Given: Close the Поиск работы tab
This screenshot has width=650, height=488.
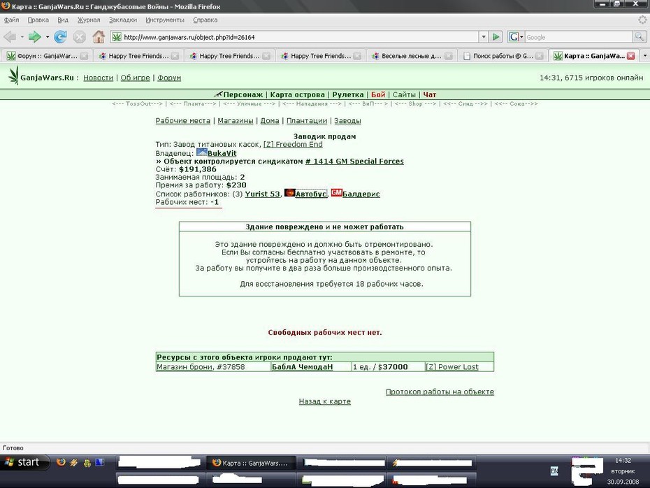Looking at the screenshot, I should click(x=540, y=56).
